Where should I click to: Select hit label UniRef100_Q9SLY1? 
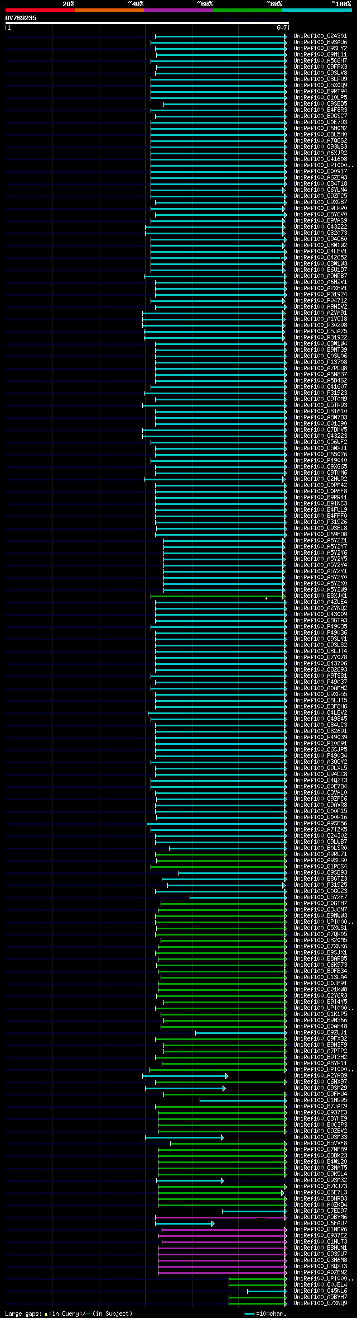pyautogui.click(x=320, y=639)
